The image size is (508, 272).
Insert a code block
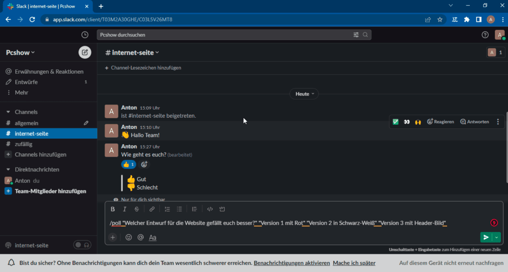click(x=222, y=209)
